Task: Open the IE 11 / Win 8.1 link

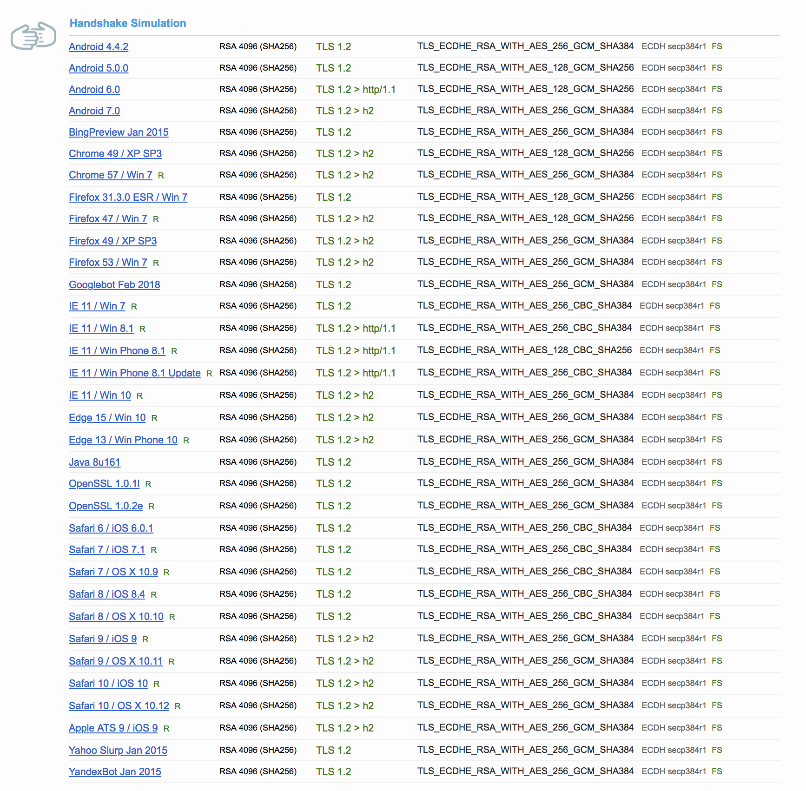Action: coord(101,328)
